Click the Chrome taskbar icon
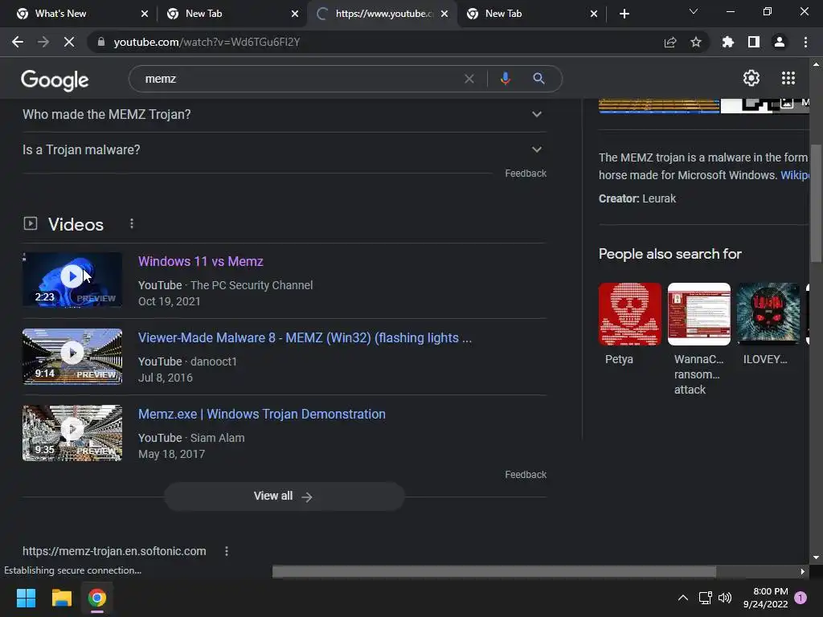The height and width of the screenshot is (617, 823). tap(97, 598)
